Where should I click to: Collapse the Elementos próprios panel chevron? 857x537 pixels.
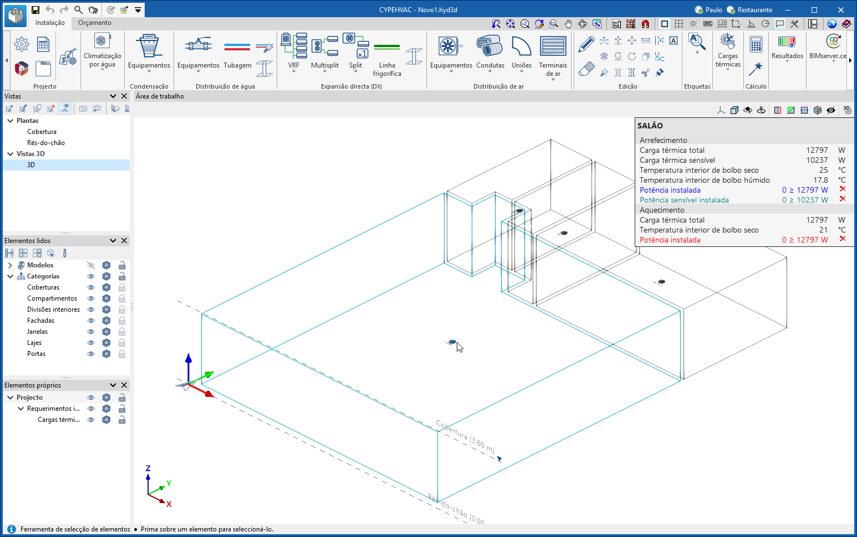(x=113, y=385)
